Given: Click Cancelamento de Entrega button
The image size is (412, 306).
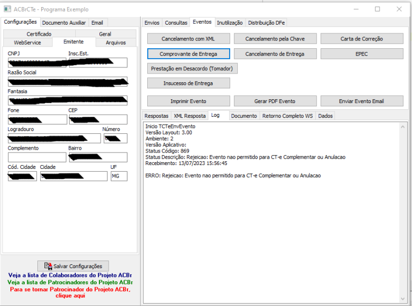Looking at the screenshot, I should click(275, 54).
